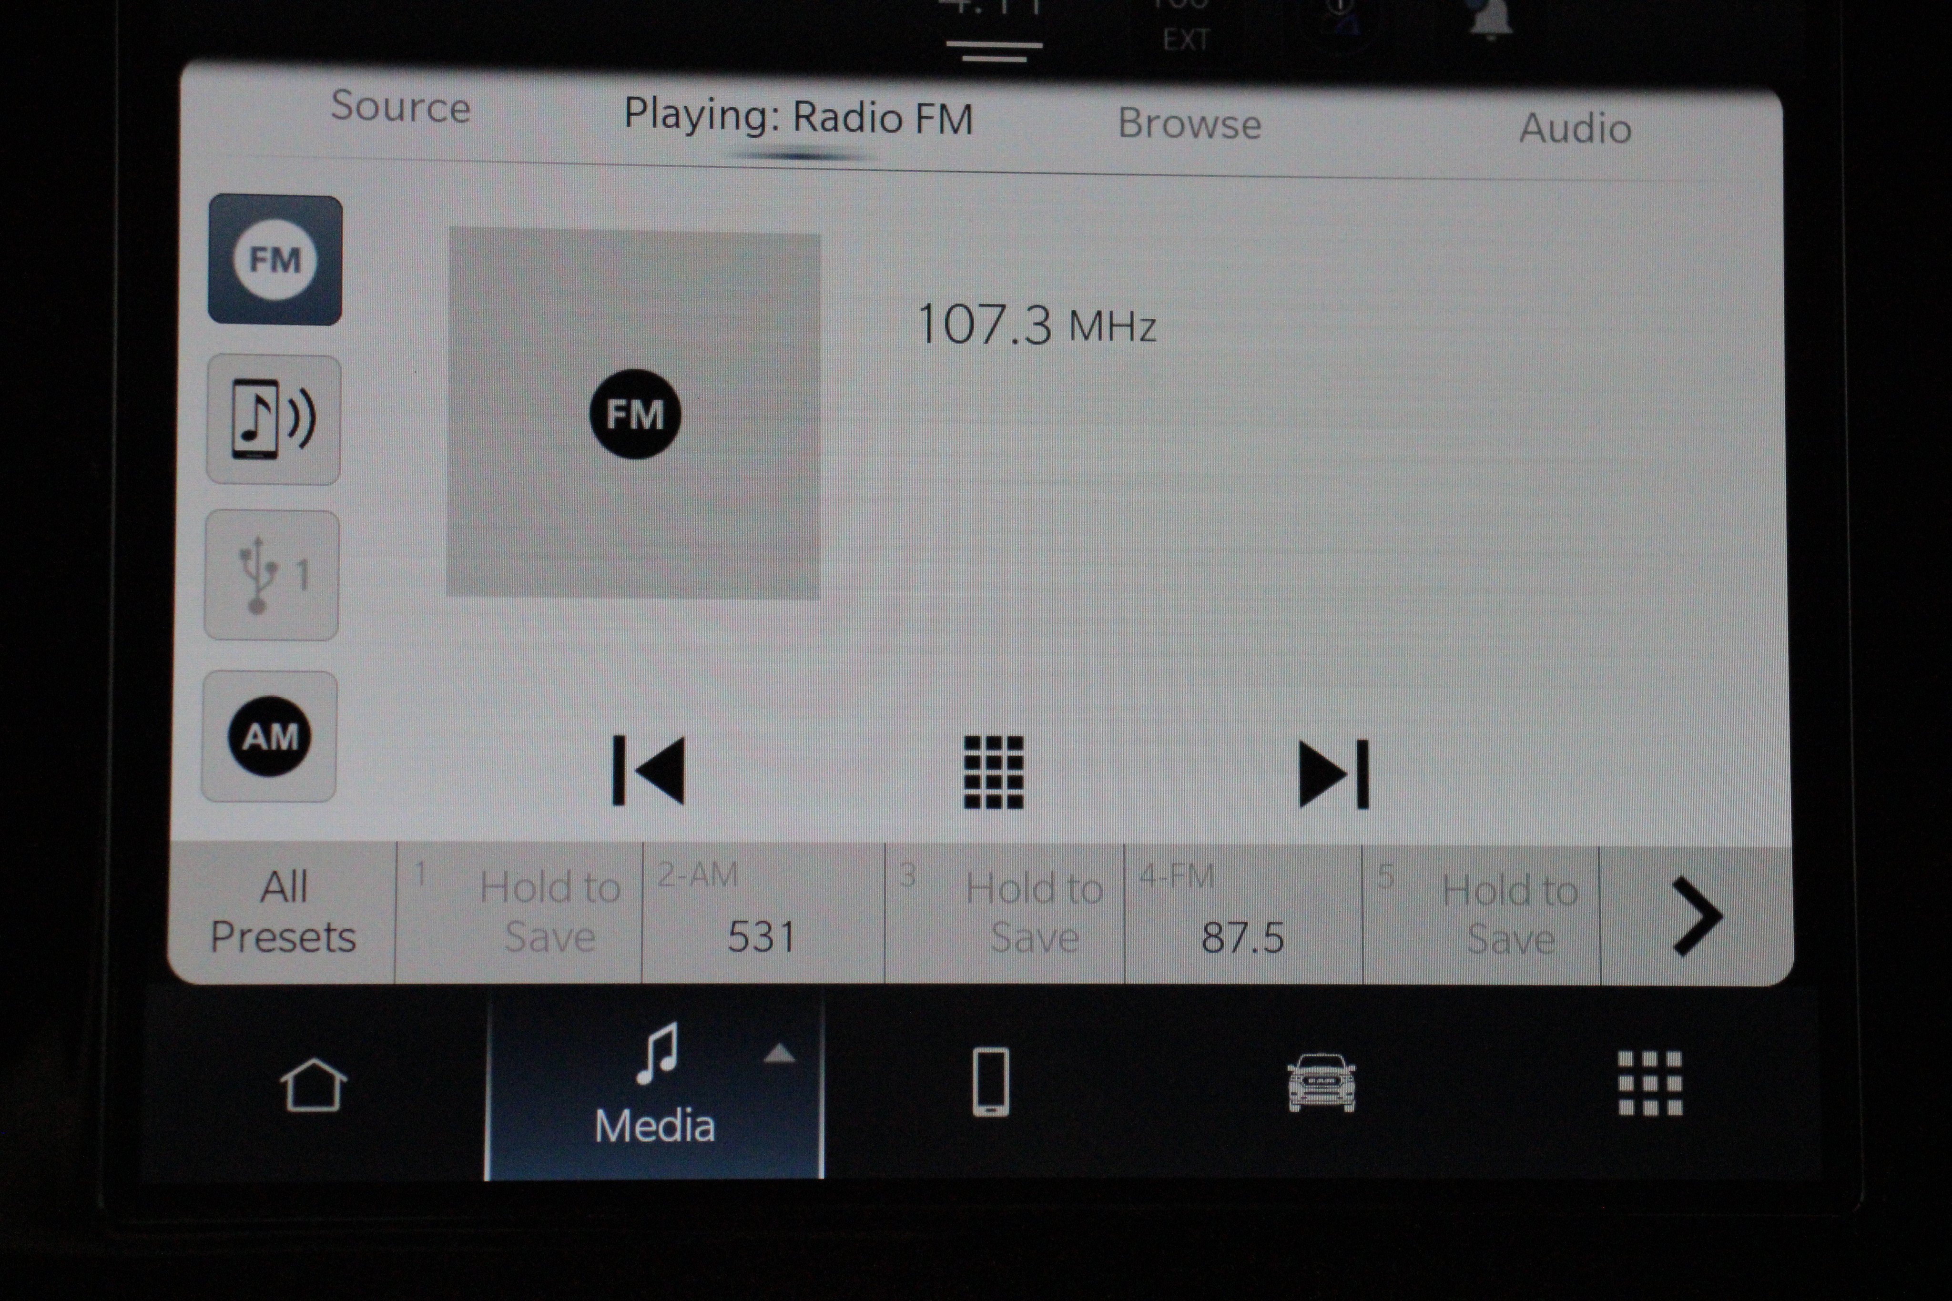The height and width of the screenshot is (1301, 1952).
Task: Switch to Bluetooth phone audio source
Action: 273,420
